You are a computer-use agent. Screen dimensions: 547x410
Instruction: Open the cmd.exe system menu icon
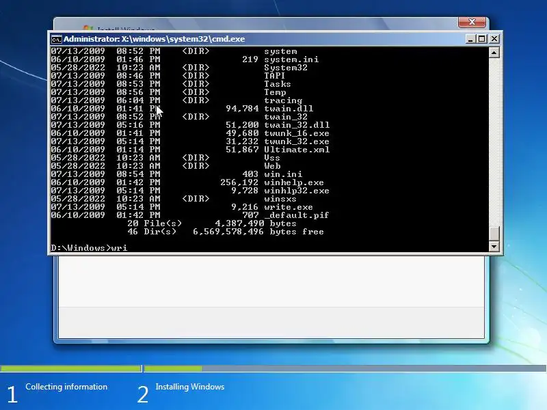coord(56,39)
